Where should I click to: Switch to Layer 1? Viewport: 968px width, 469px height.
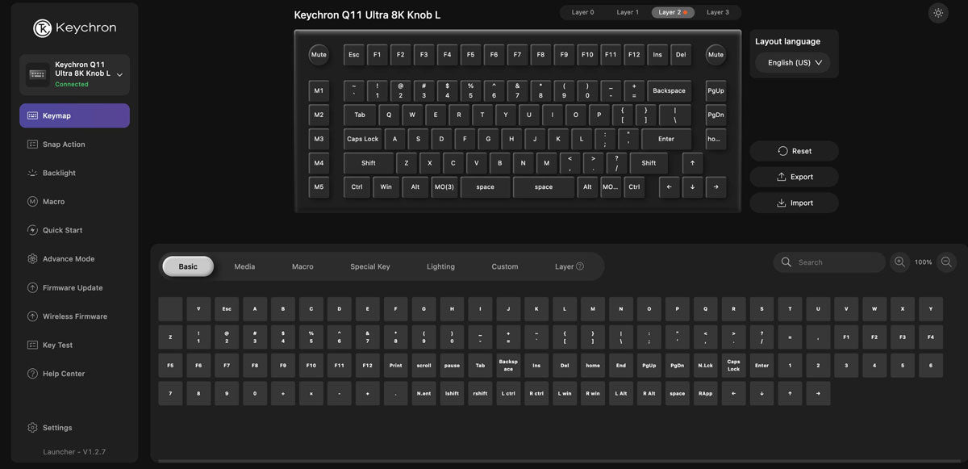tap(628, 12)
